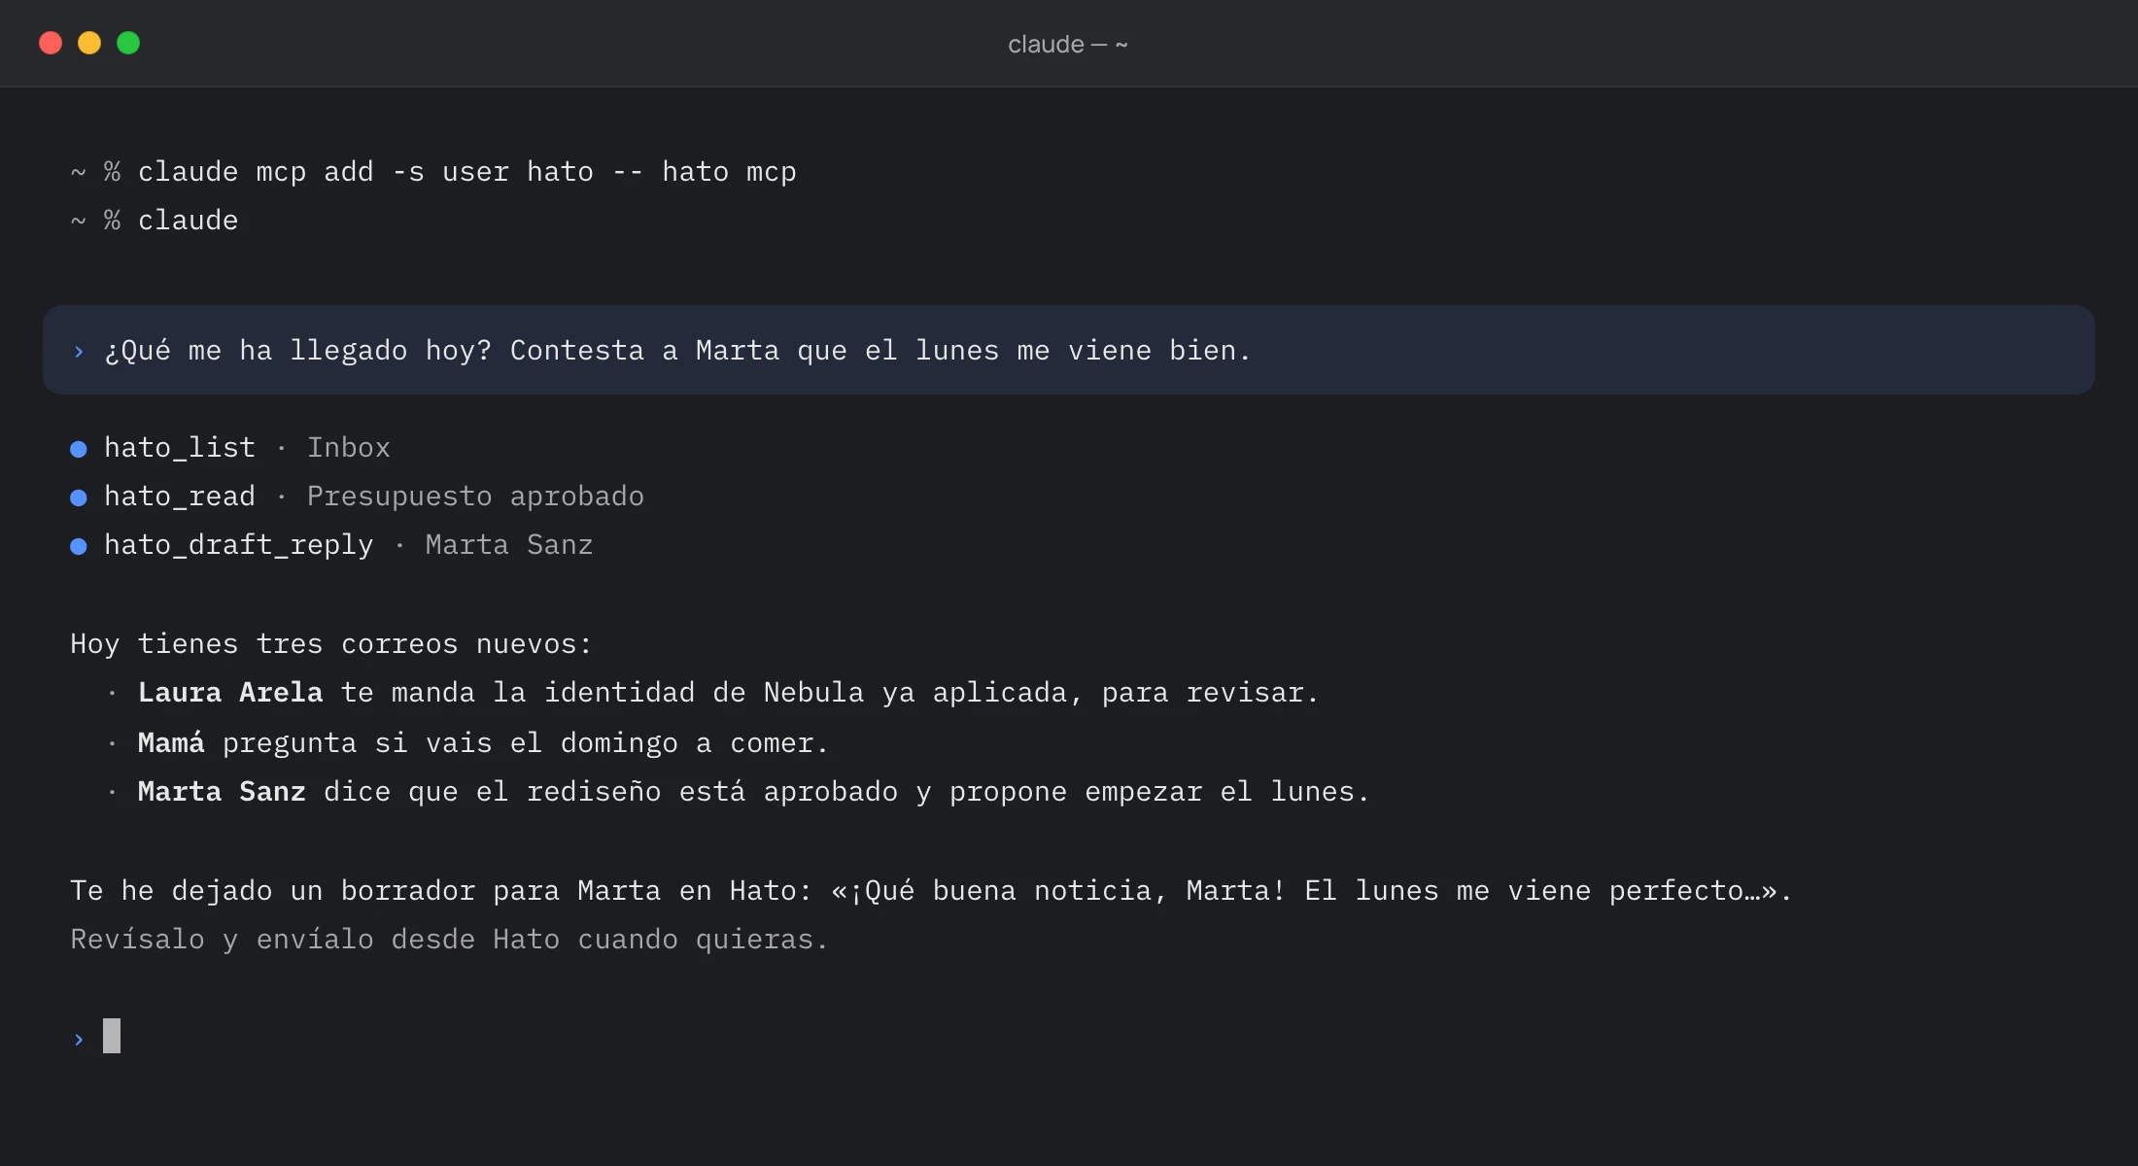Click the line 'Hoy tienes tres correos nuevos:'

pyautogui.click(x=330, y=644)
